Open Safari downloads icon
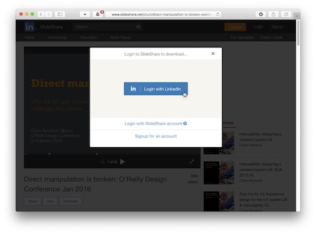The width and height of the screenshot is (316, 234). pyautogui.click(x=261, y=14)
